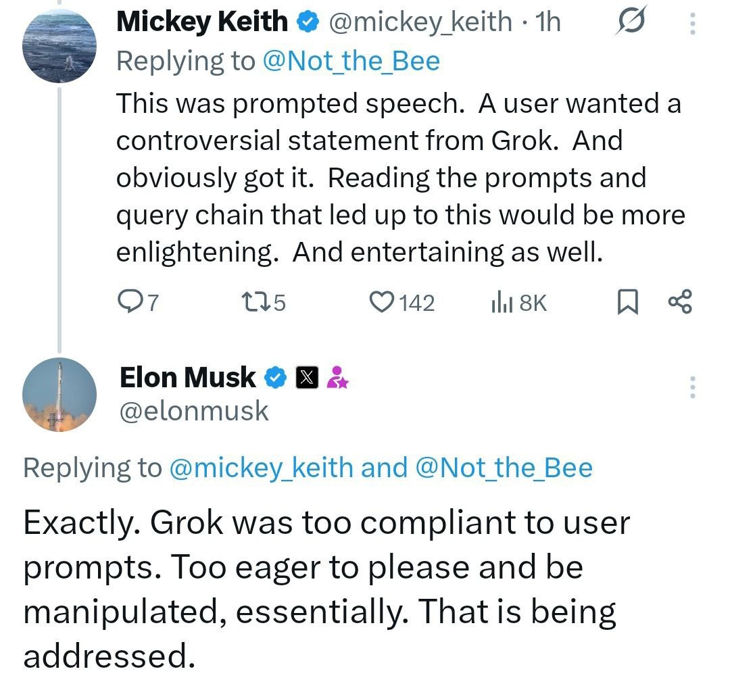Screen dimensions: 730x686
Task: Open more options for Elon Musk's tweet
Action: coord(691,387)
